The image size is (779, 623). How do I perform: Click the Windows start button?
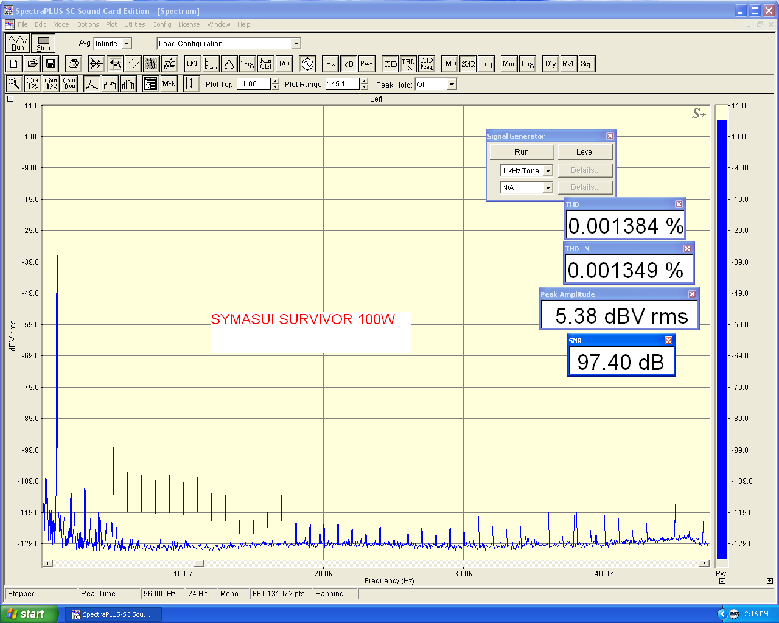[29, 614]
